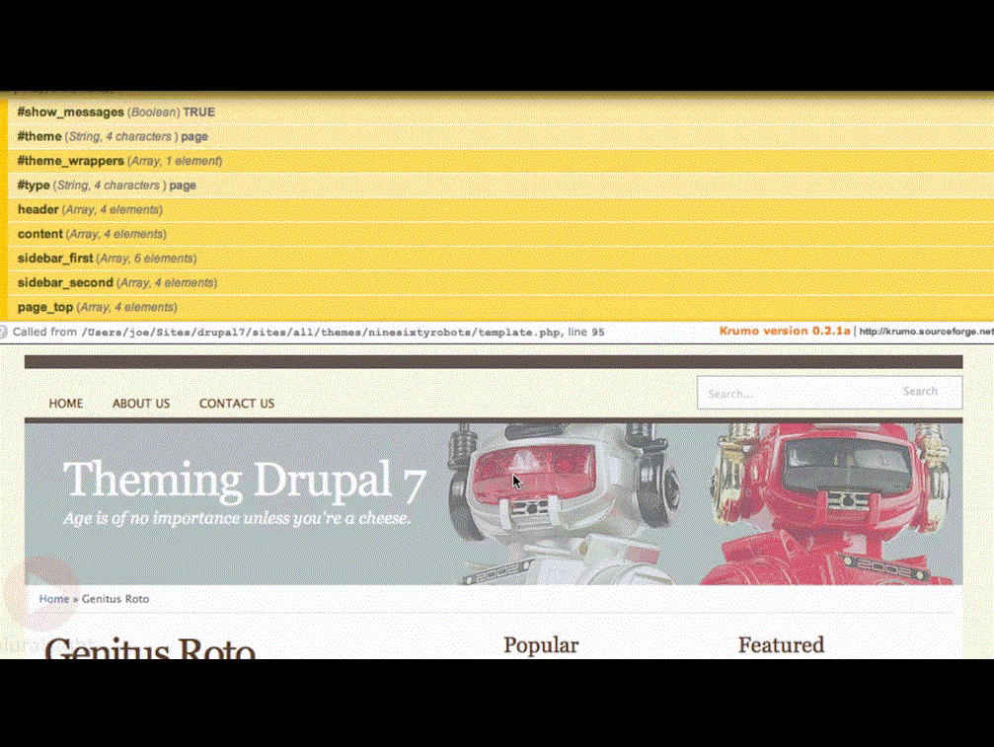Click the Genitus Roto breadcrumb text
This screenshot has width=994, height=747.
coord(115,599)
